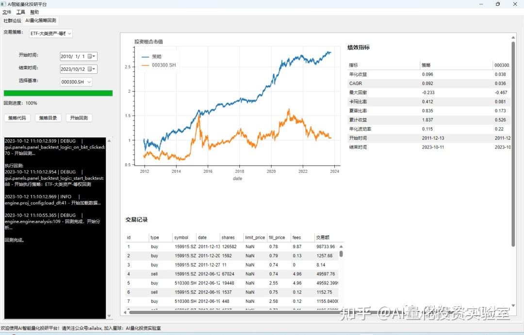Expand the end date dropdown arrow
The width and height of the screenshot is (524, 335).
click(93, 69)
